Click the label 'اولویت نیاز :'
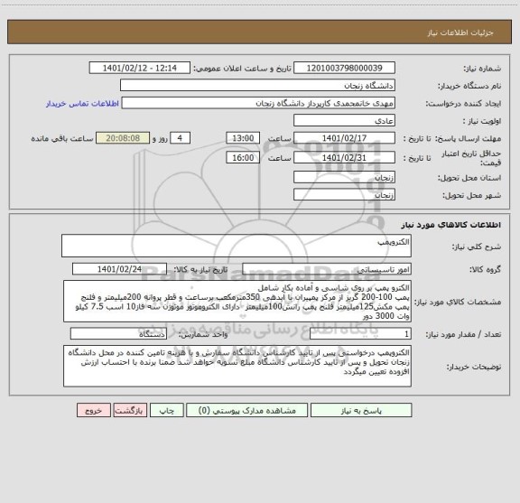Screen dimensions: 520x503 coord(482,121)
